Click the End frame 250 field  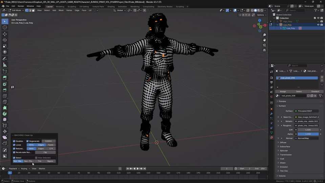260,169
